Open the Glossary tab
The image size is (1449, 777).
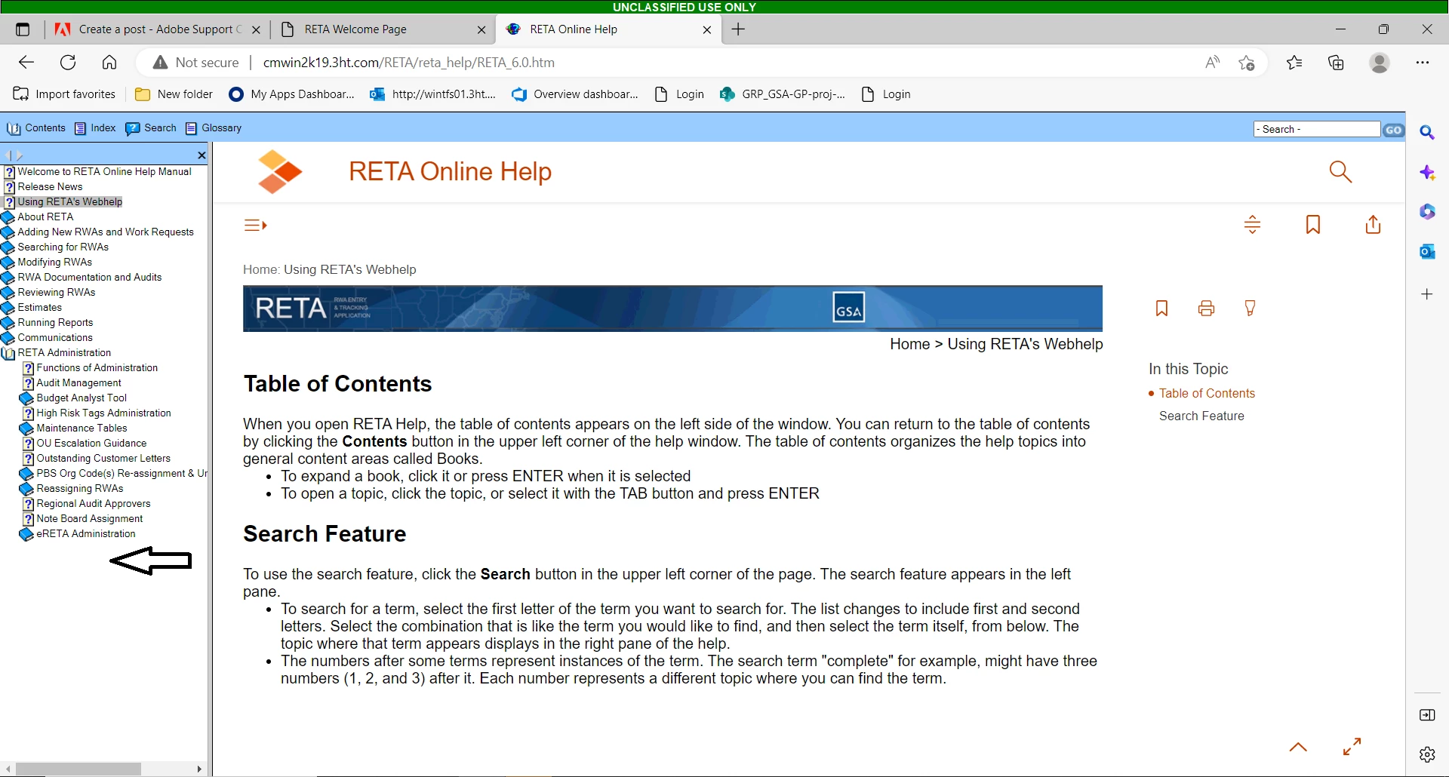(214, 128)
